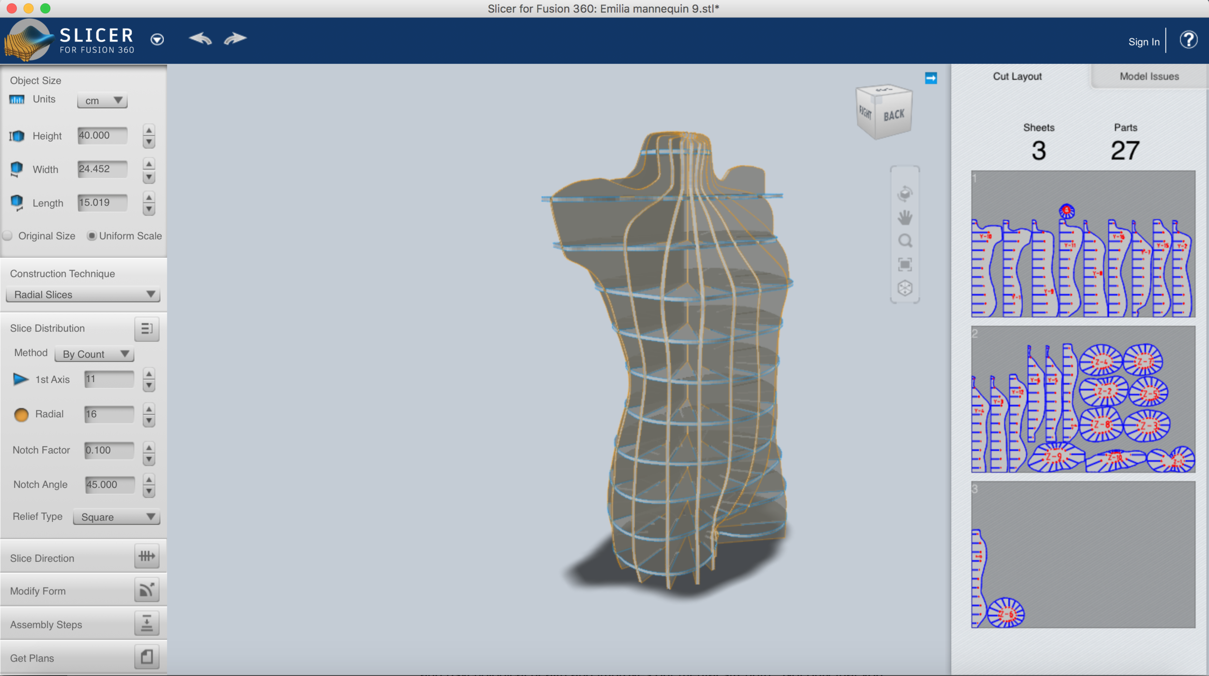Click the Units ruler icon
Screen dimensions: 1209x676
click(17, 99)
